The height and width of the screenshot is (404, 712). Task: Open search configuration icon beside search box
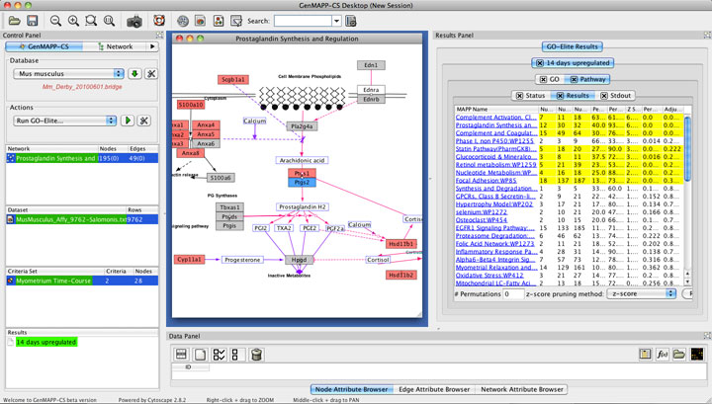350,21
